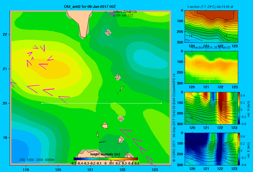Click latitude label 21 on the main map axis
This screenshot has width=253, height=172.
[5, 69]
